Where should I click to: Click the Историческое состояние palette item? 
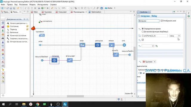tap(19, 42)
